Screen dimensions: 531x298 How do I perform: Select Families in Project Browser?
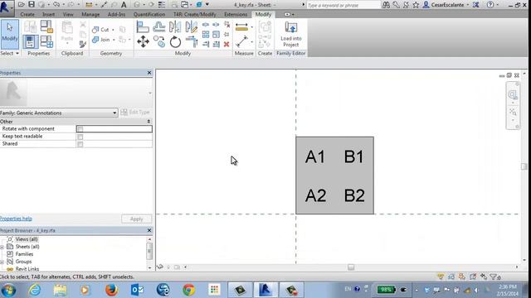(x=24, y=254)
